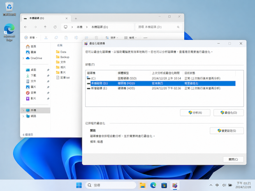Screen dimensions: 255x191
Task: Select the Backup folder
Action: point(63,57)
